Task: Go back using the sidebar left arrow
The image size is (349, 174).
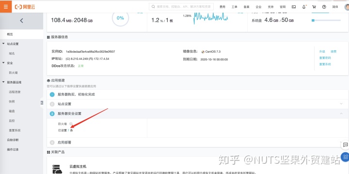Action: pyautogui.click(x=22, y=21)
